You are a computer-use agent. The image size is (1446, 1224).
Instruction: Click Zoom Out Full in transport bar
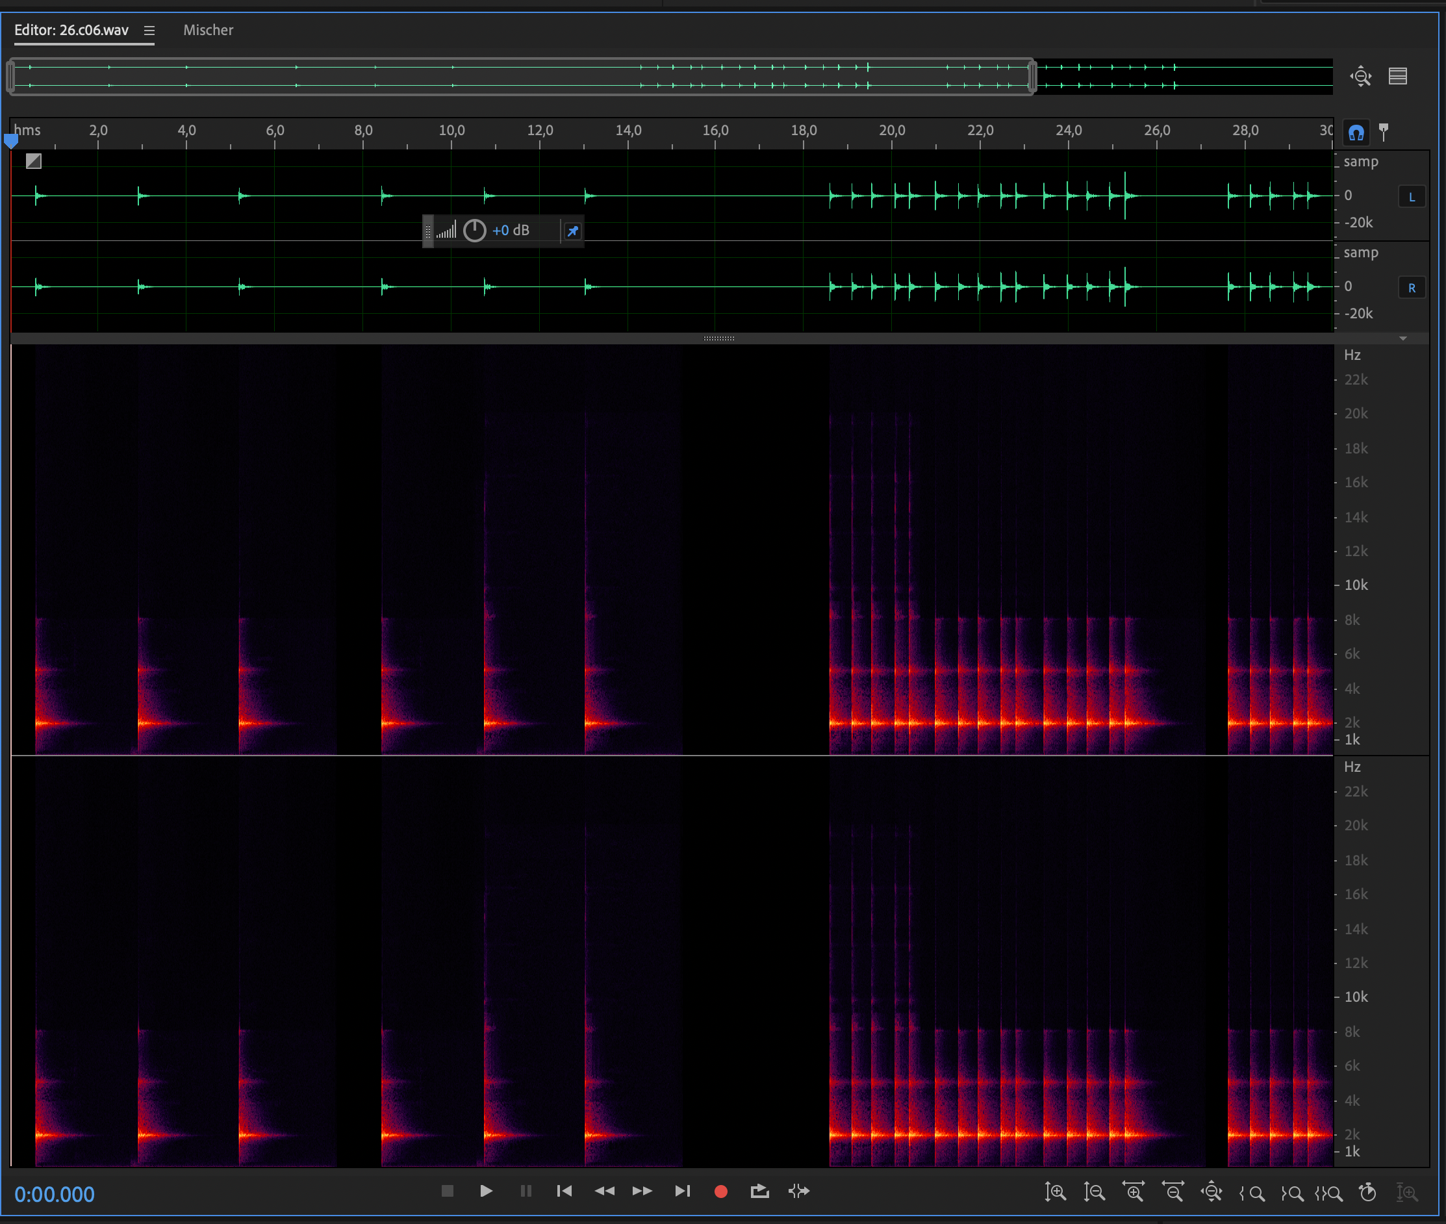coord(1212,1192)
